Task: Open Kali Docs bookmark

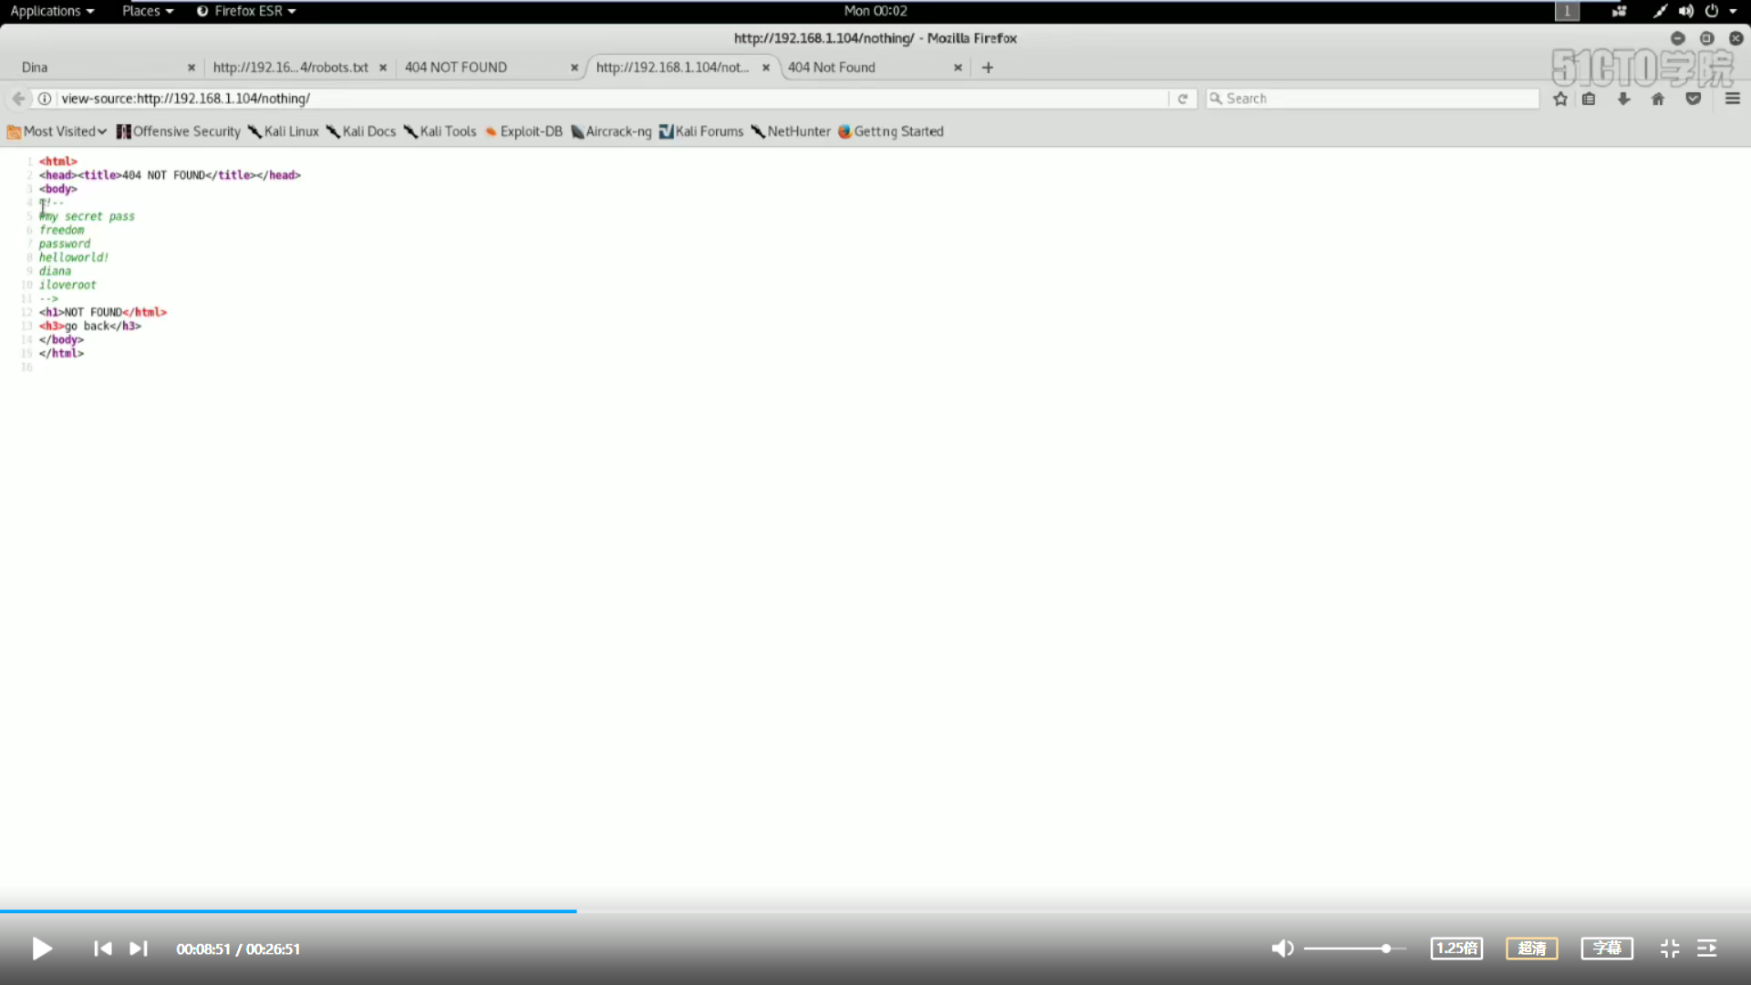Action: [361, 131]
